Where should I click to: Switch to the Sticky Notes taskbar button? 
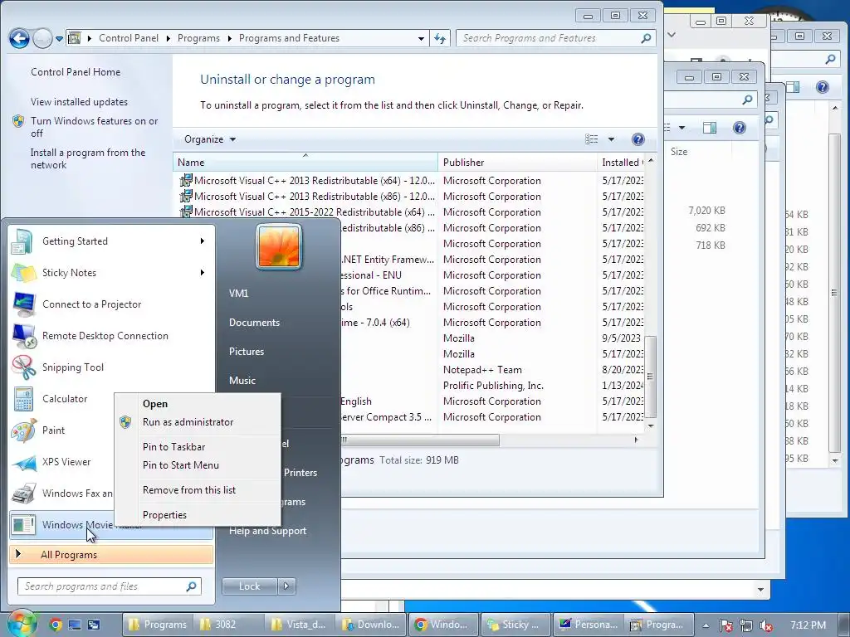coord(515,625)
